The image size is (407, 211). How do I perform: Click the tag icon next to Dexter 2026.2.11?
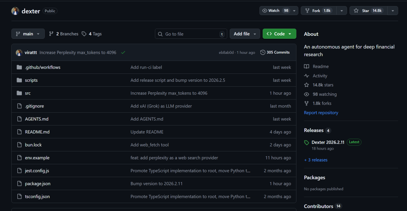(307, 142)
